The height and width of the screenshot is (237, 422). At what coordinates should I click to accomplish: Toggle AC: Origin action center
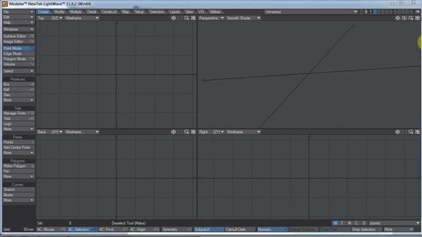point(144,230)
